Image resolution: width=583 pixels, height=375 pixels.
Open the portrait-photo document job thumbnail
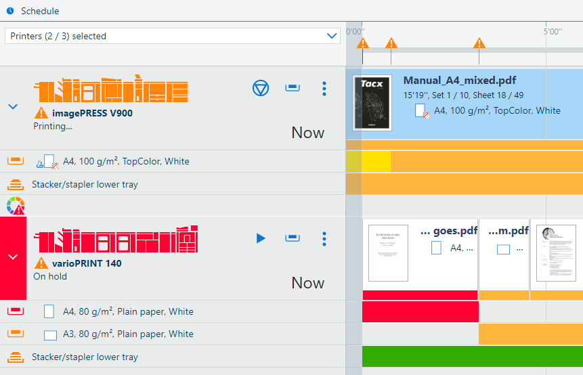tap(556, 253)
